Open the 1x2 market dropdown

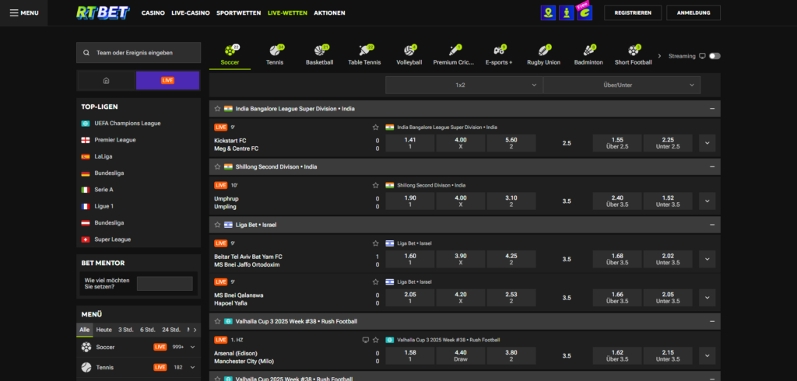click(463, 85)
